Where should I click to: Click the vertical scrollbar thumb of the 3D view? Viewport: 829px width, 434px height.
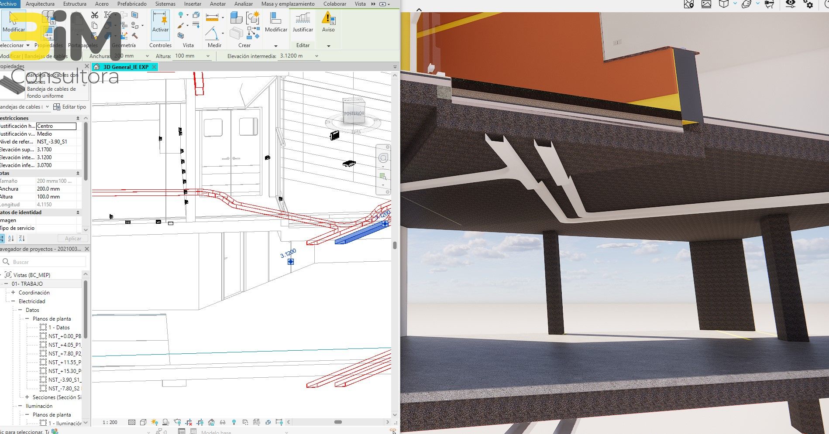click(x=395, y=245)
